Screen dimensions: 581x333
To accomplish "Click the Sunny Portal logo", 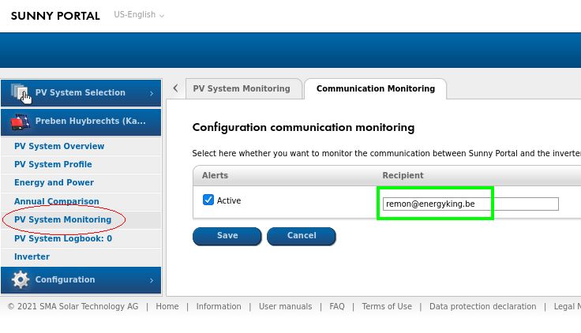I will [55, 16].
